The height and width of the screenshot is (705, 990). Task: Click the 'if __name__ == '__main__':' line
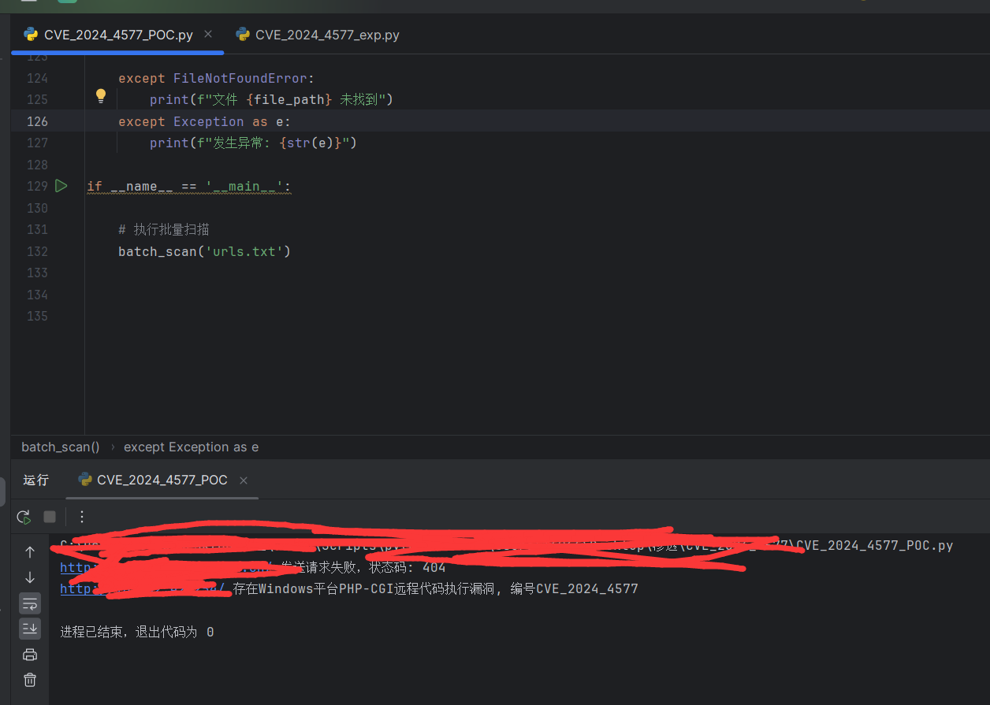coord(189,186)
